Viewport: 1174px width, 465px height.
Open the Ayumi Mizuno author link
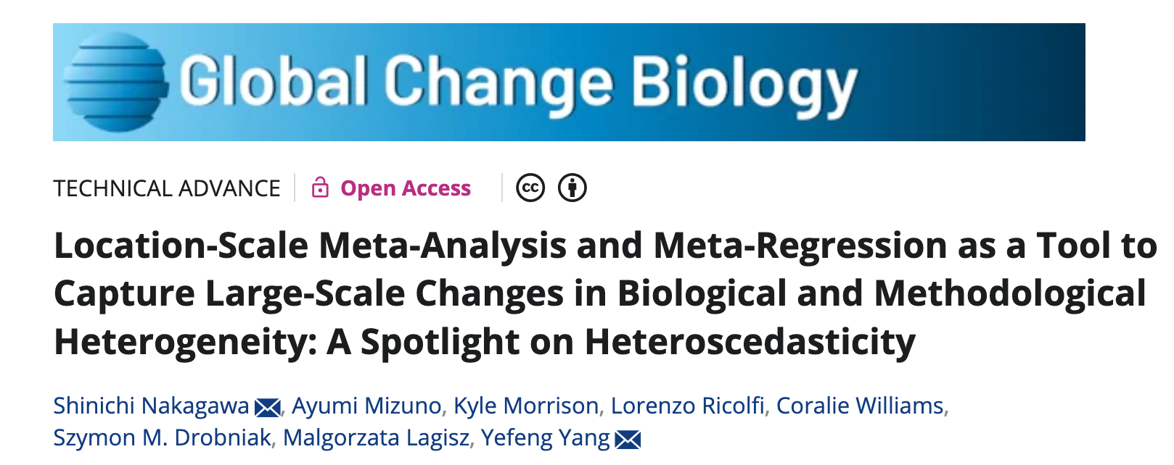click(x=366, y=406)
